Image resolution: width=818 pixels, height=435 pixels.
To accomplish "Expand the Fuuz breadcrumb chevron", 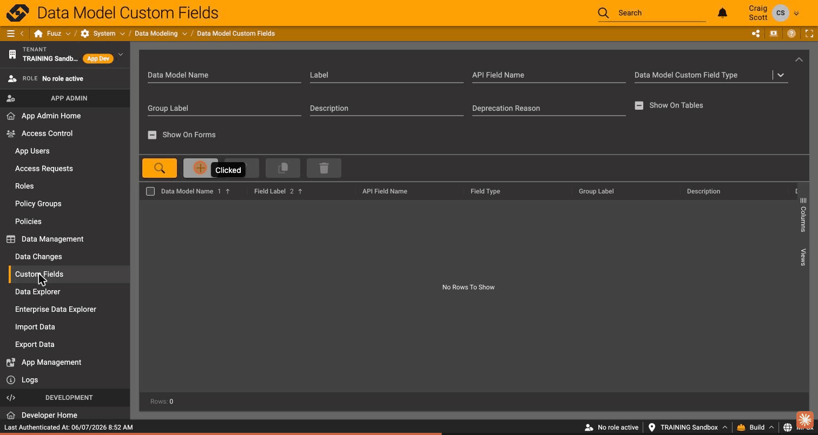I will point(68,34).
